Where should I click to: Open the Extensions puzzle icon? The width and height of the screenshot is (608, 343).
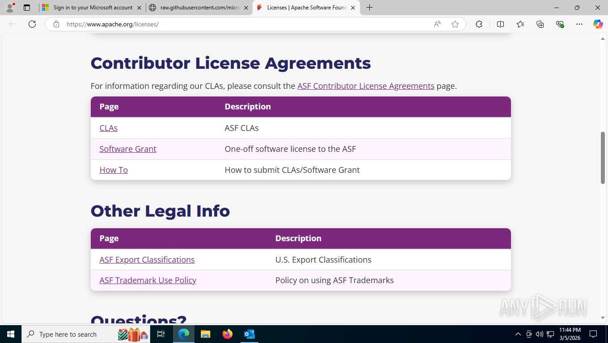(x=479, y=24)
